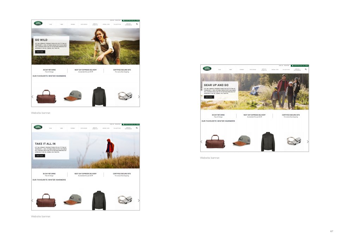Open brown leather bag in Gear Up and Go mockup

[215, 142]
